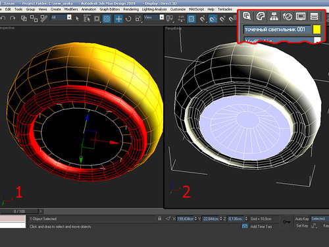The height and width of the screenshot is (247, 329).
Task: Click the Redo arrow in the toolbar
Action: [13, 18]
